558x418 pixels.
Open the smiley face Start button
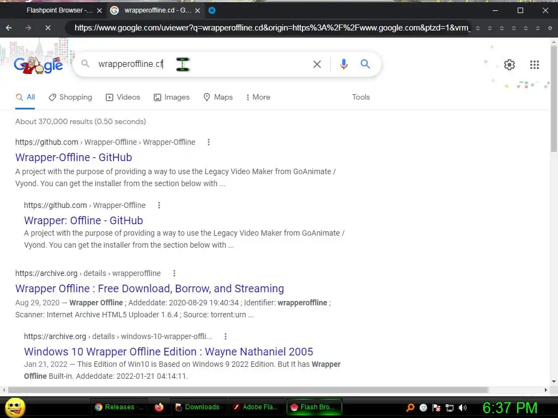(x=15, y=407)
